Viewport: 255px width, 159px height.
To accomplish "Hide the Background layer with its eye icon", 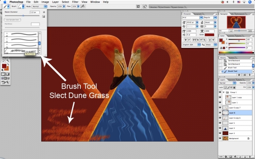I will click(220, 138).
